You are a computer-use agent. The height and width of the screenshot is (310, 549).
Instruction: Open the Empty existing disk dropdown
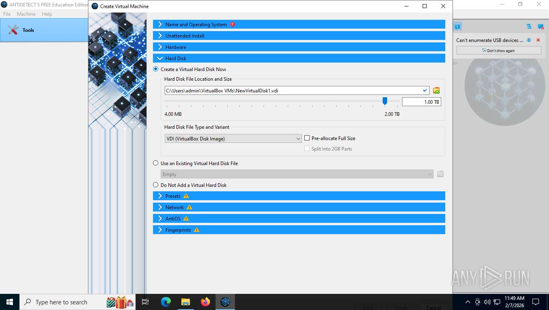[x=297, y=174]
